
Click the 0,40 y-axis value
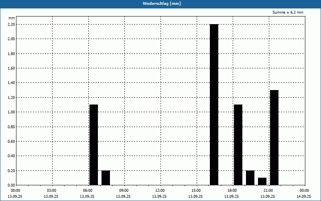(11, 156)
